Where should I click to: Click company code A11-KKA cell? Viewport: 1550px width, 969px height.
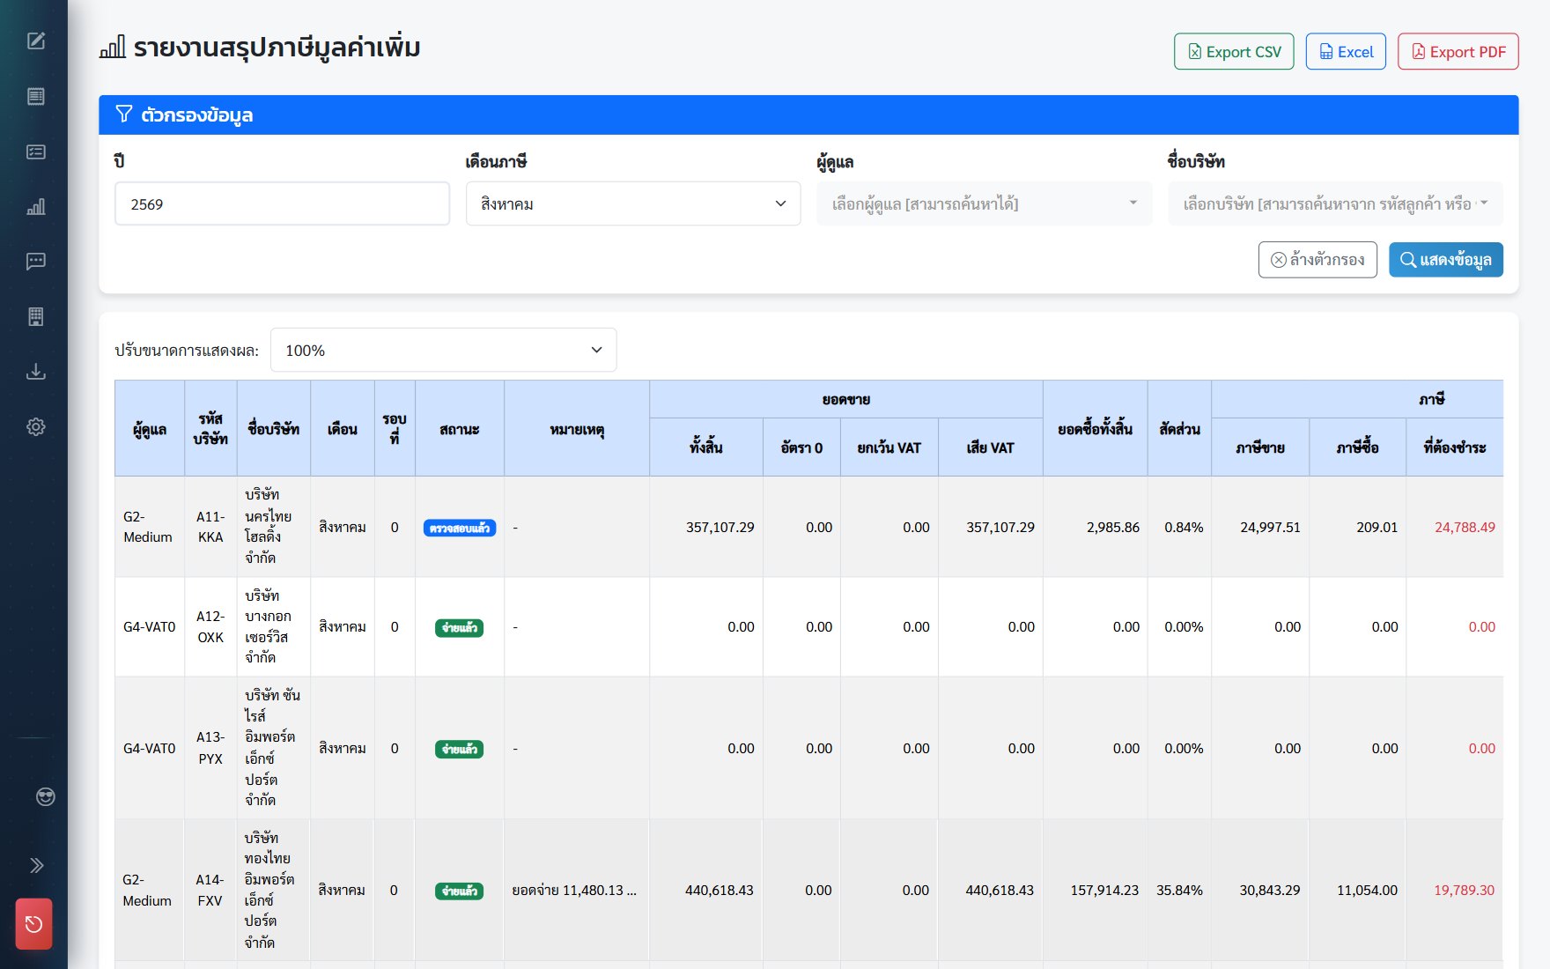(x=210, y=527)
